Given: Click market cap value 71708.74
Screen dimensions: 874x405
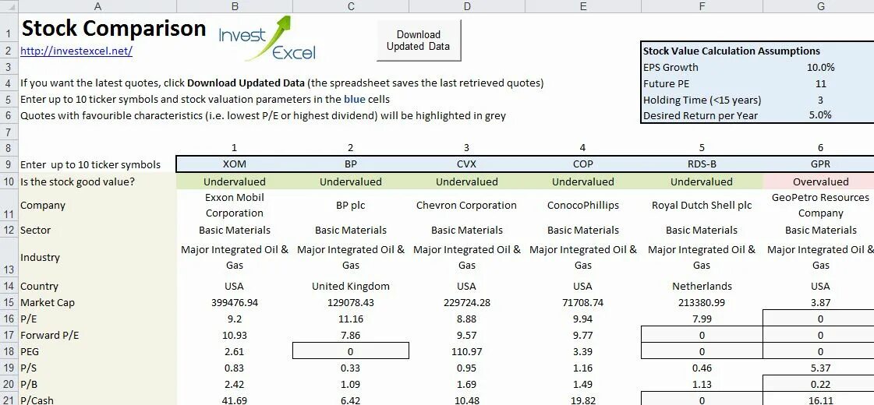Looking at the screenshot, I should tap(583, 302).
